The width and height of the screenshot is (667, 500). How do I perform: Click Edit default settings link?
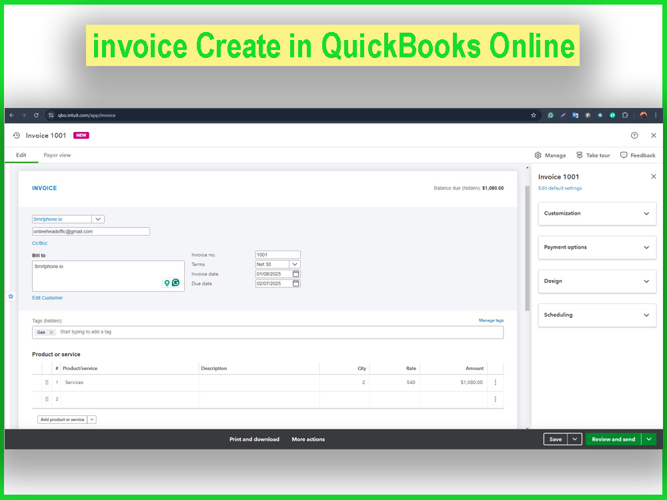click(560, 188)
